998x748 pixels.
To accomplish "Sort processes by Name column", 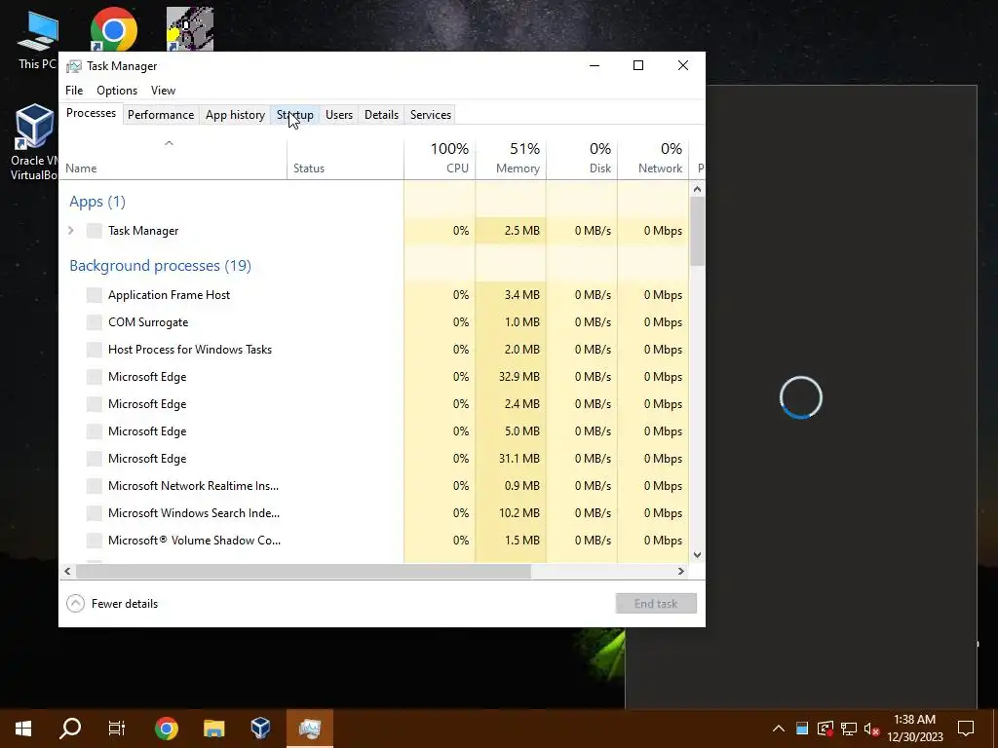I will [x=173, y=159].
